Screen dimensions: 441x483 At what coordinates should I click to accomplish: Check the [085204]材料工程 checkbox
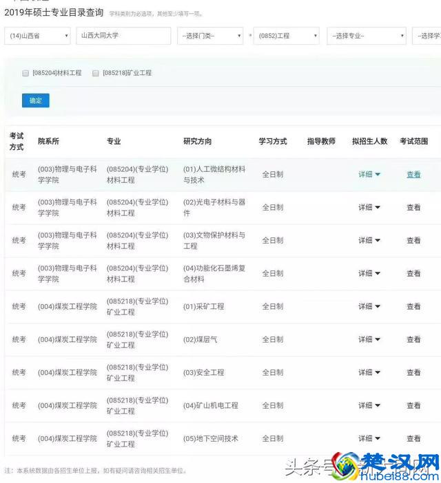(25, 73)
